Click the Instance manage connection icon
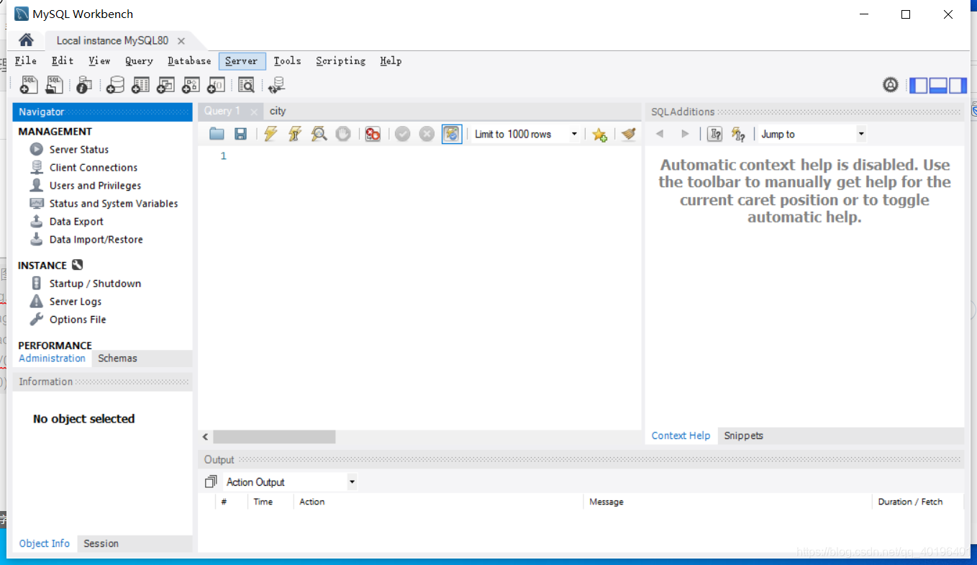Viewport: 977px width, 565px height. pyautogui.click(x=78, y=265)
